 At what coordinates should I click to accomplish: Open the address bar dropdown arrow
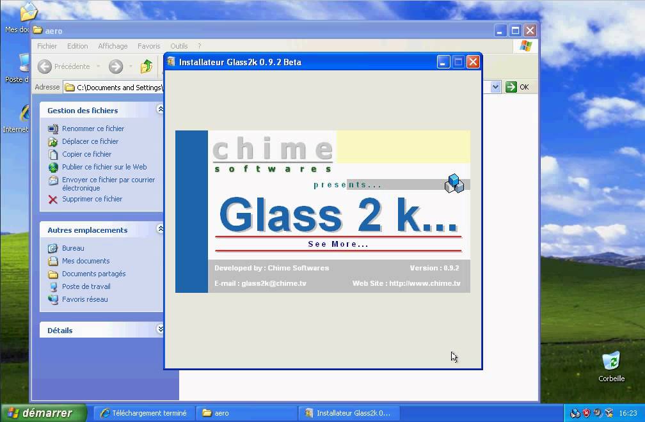click(495, 87)
